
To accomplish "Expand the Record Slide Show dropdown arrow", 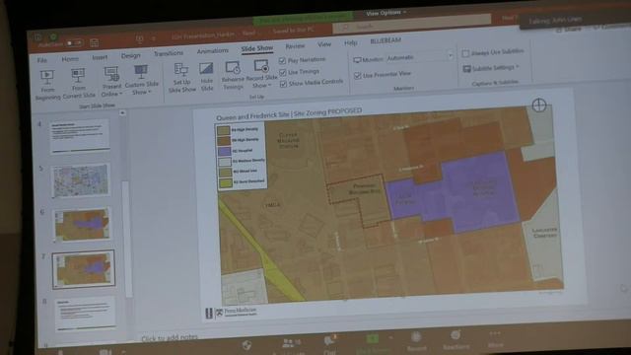I will [x=269, y=86].
